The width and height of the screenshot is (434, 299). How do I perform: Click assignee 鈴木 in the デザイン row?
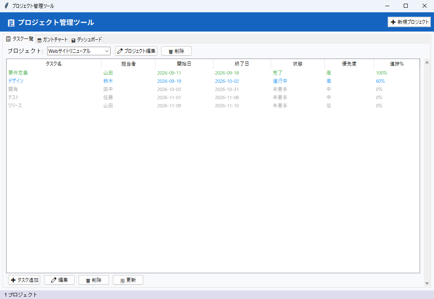tap(108, 81)
